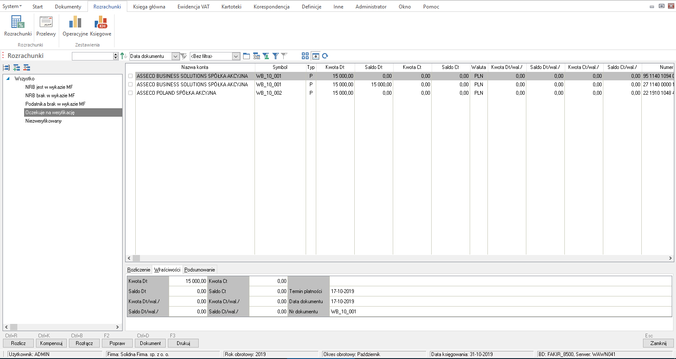Switch to the Właściwości bottom tab

pyautogui.click(x=167, y=270)
